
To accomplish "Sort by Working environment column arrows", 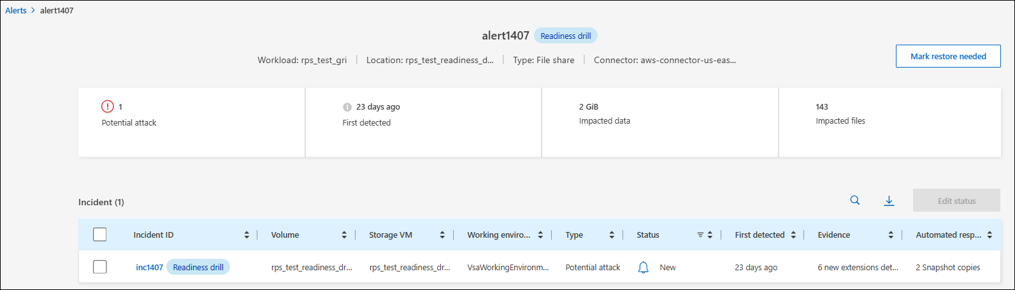I will pyautogui.click(x=540, y=235).
